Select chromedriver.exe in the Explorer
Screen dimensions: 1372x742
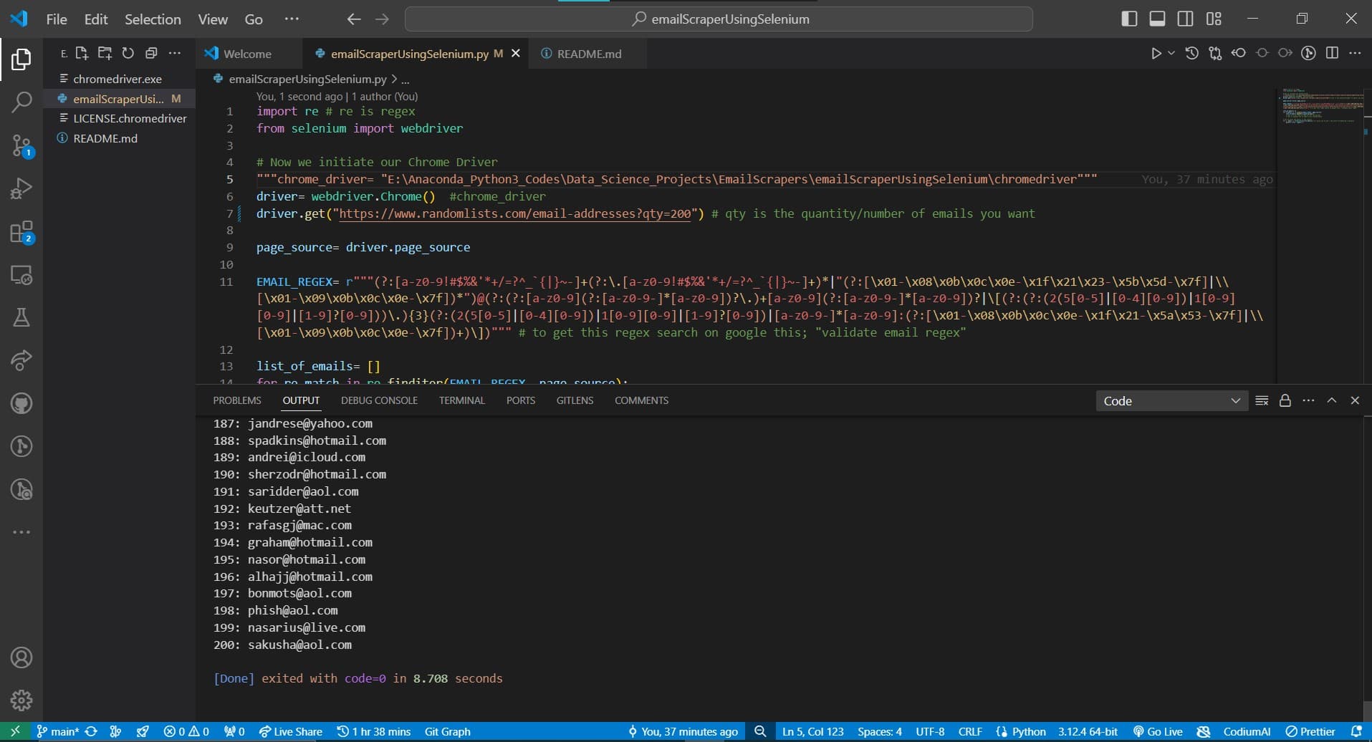click(117, 79)
